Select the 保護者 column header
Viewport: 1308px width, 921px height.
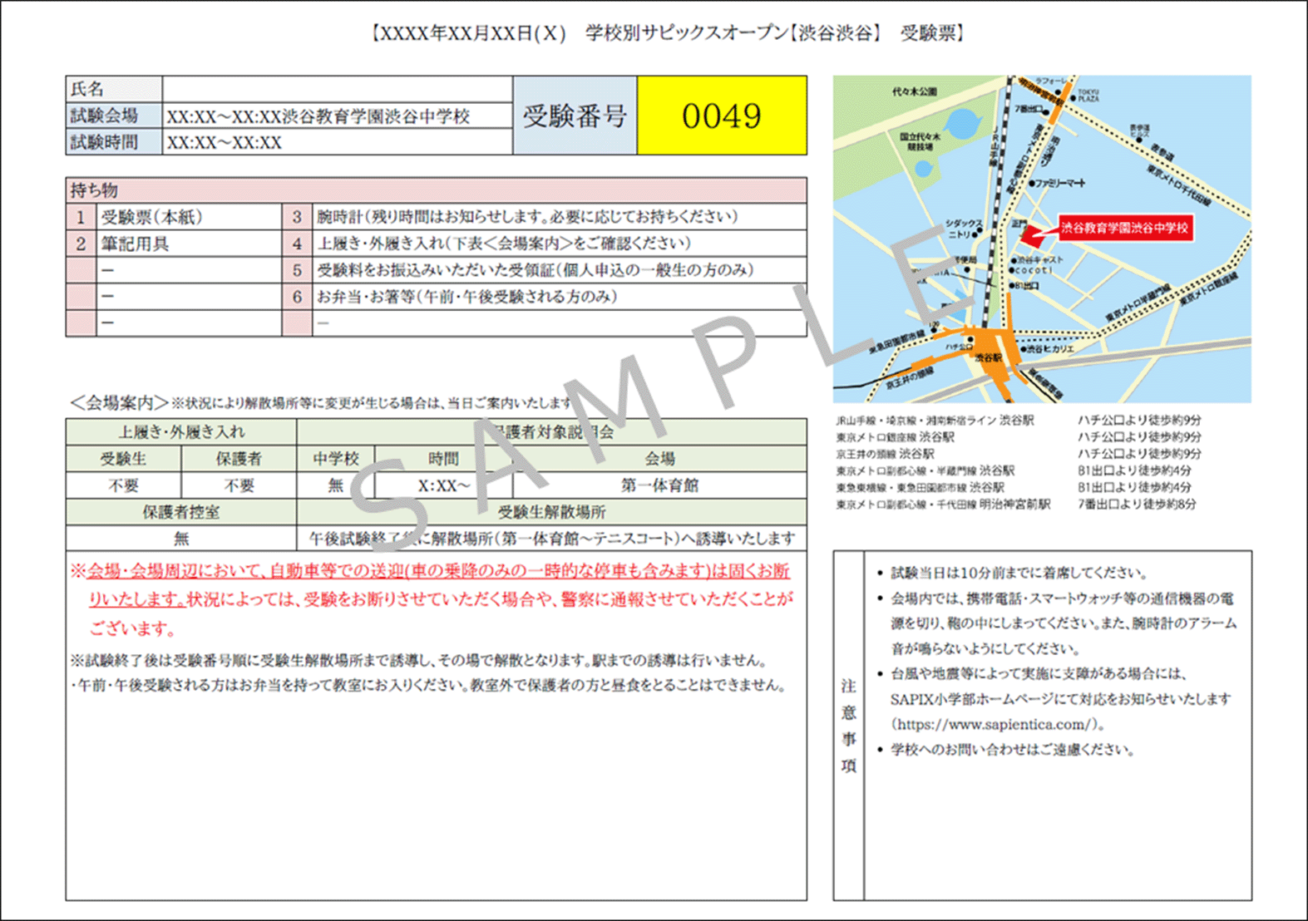pos(239,459)
